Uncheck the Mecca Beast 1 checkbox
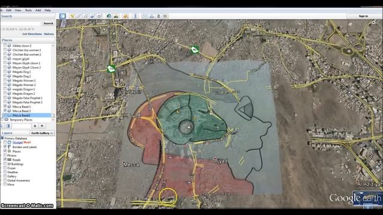The image size is (383, 215). [x=5, y=106]
